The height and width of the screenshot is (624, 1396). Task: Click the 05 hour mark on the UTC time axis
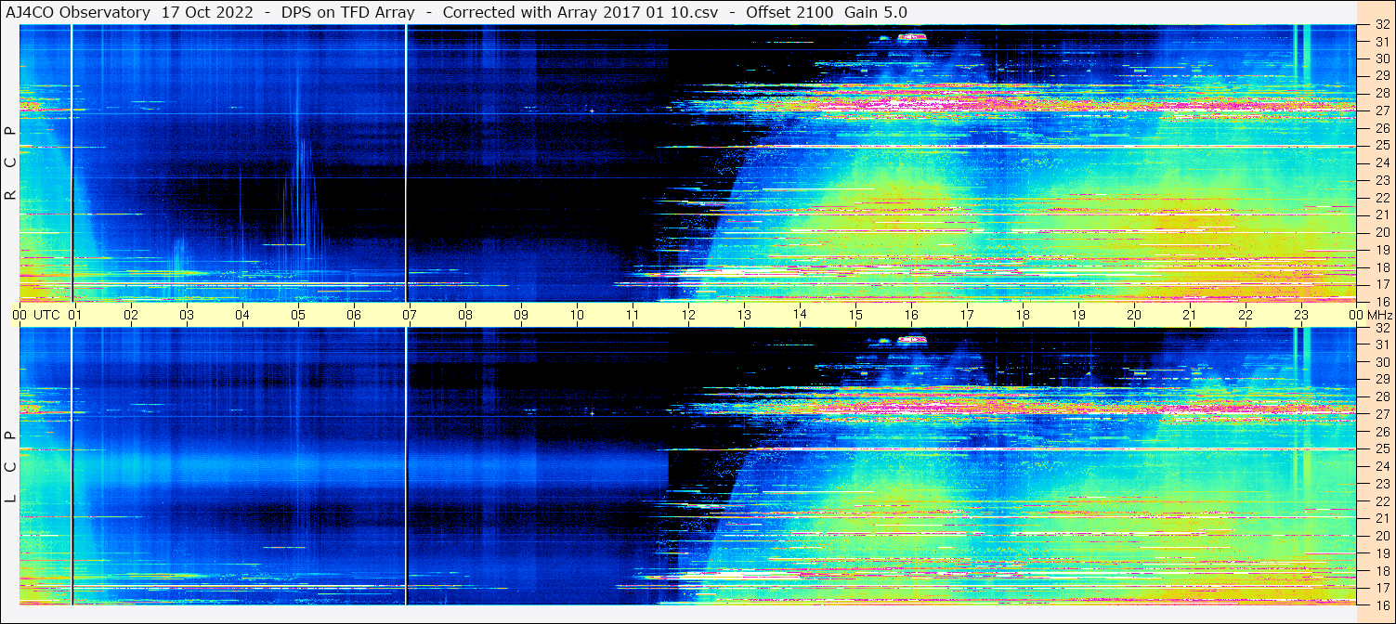[298, 315]
